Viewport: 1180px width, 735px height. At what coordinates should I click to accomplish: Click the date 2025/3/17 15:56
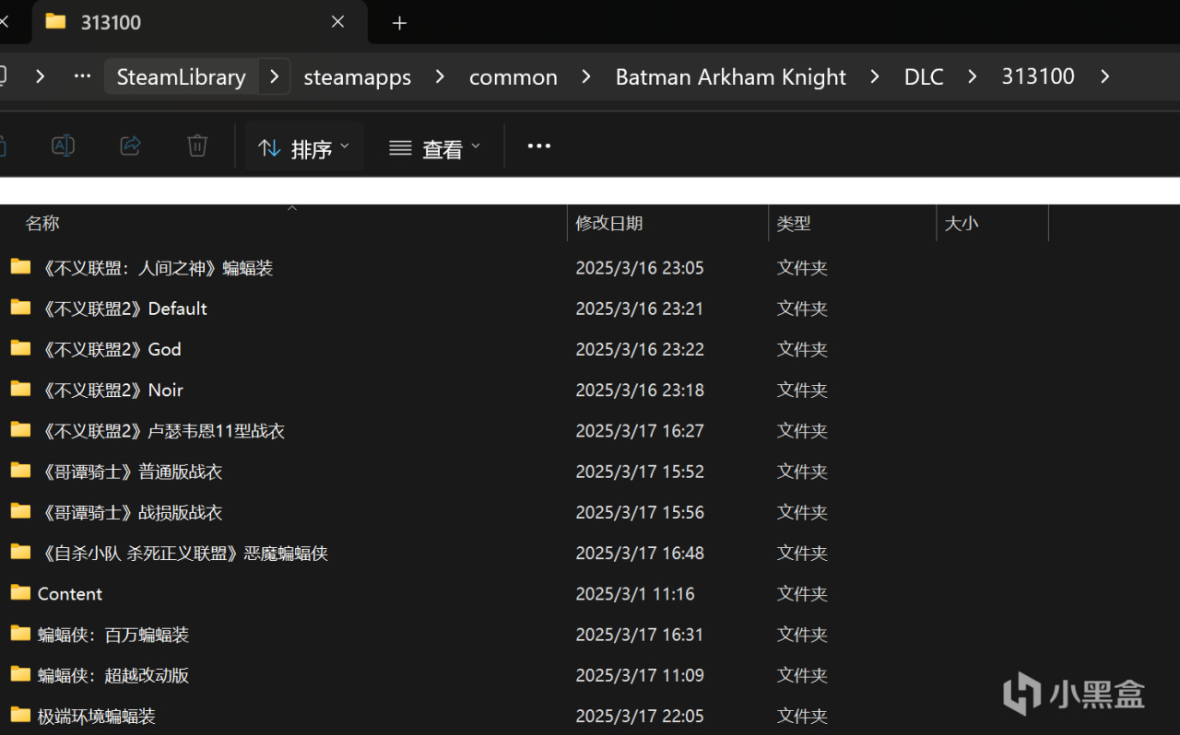(640, 512)
